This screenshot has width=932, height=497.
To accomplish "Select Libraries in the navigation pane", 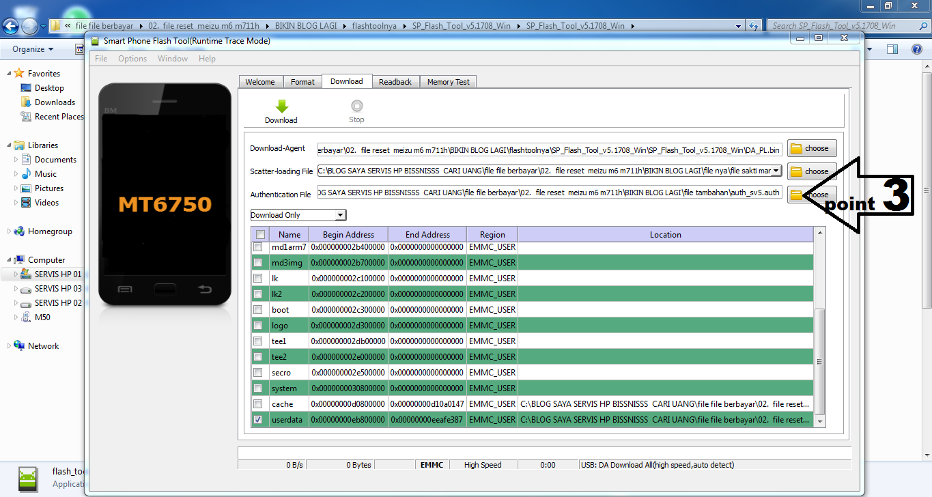I will pyautogui.click(x=42, y=145).
